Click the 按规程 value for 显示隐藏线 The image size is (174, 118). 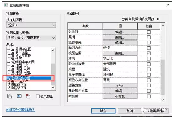(x=108, y=75)
